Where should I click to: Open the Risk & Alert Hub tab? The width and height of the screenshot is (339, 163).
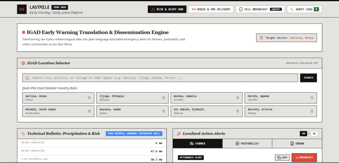(x=167, y=9)
